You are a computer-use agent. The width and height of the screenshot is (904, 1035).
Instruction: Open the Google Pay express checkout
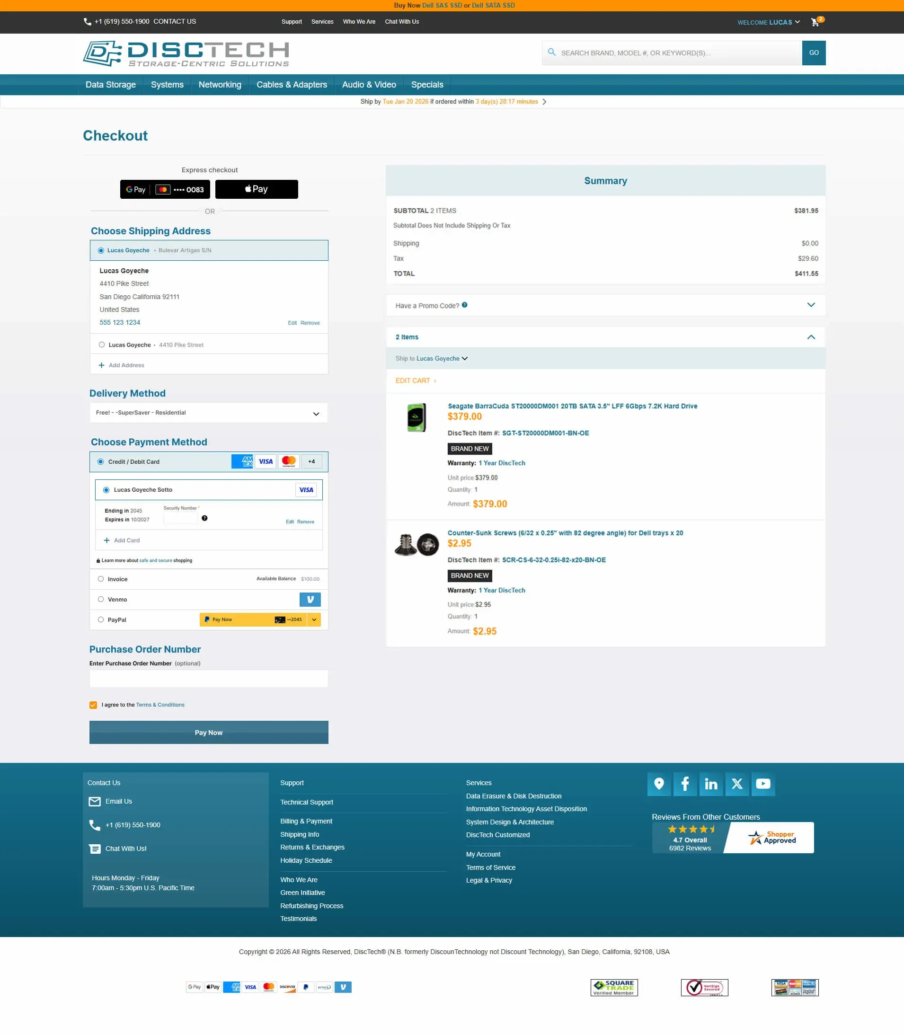(x=164, y=189)
